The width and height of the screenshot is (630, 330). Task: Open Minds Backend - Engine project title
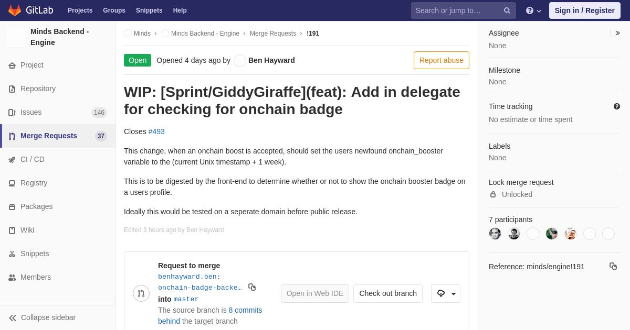click(60, 37)
